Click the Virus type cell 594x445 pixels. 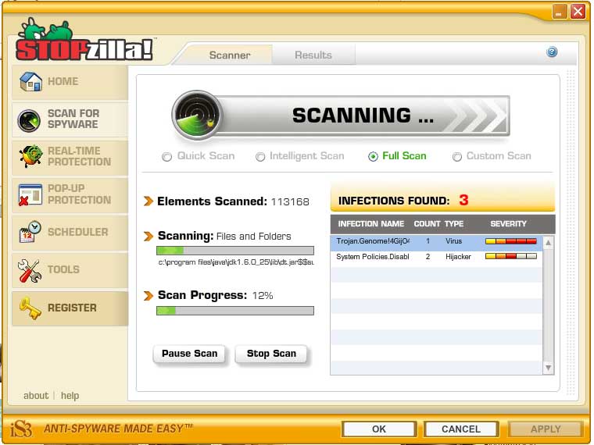[x=453, y=241]
